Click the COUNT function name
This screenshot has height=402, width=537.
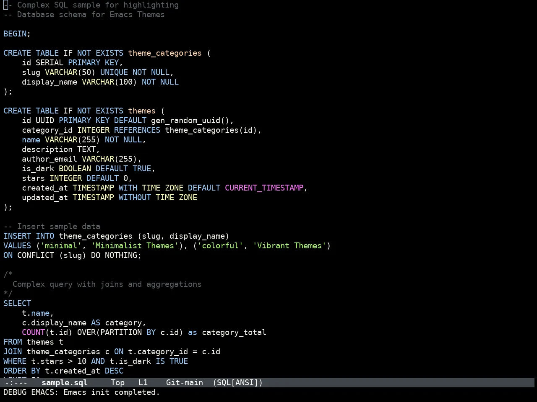click(33, 332)
